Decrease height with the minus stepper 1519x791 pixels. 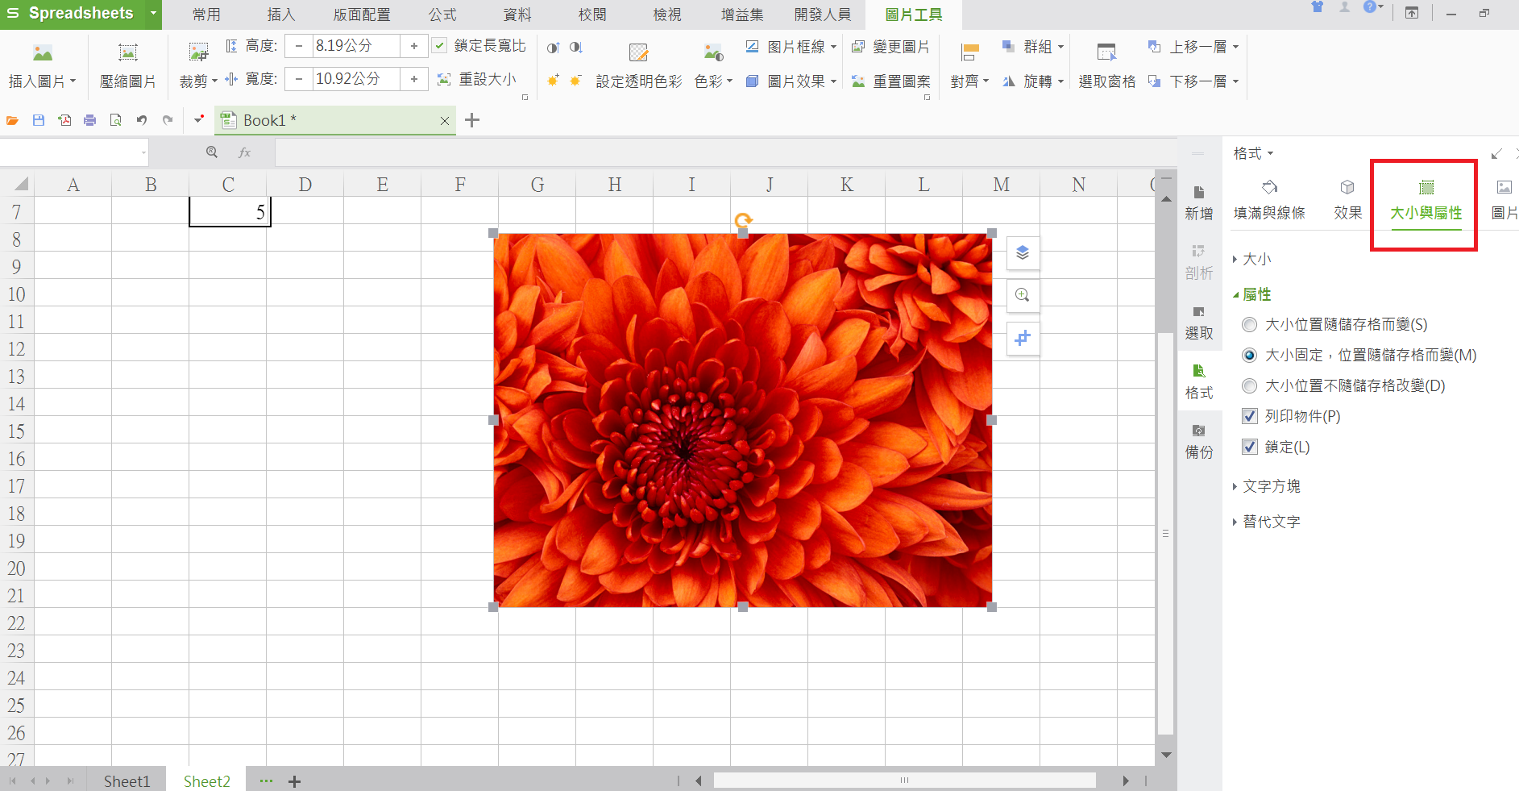(x=299, y=46)
